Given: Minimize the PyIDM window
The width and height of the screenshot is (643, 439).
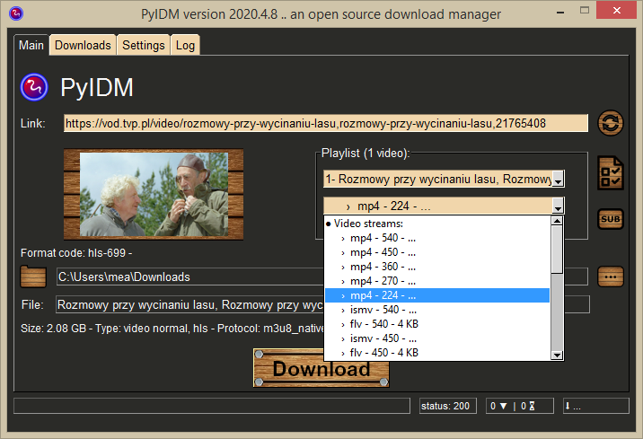Looking at the screenshot, I should click(560, 13).
